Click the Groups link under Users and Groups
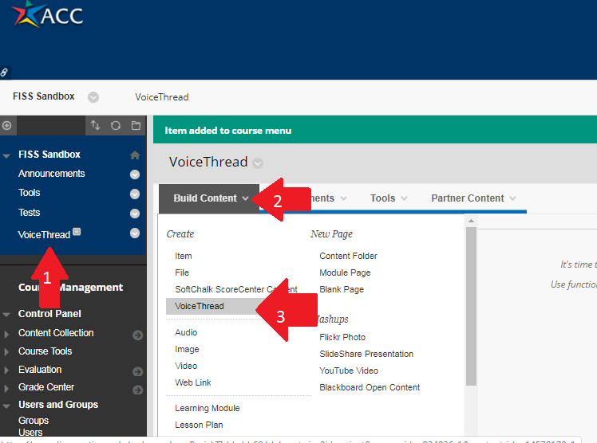This screenshot has width=597, height=443. [34, 421]
